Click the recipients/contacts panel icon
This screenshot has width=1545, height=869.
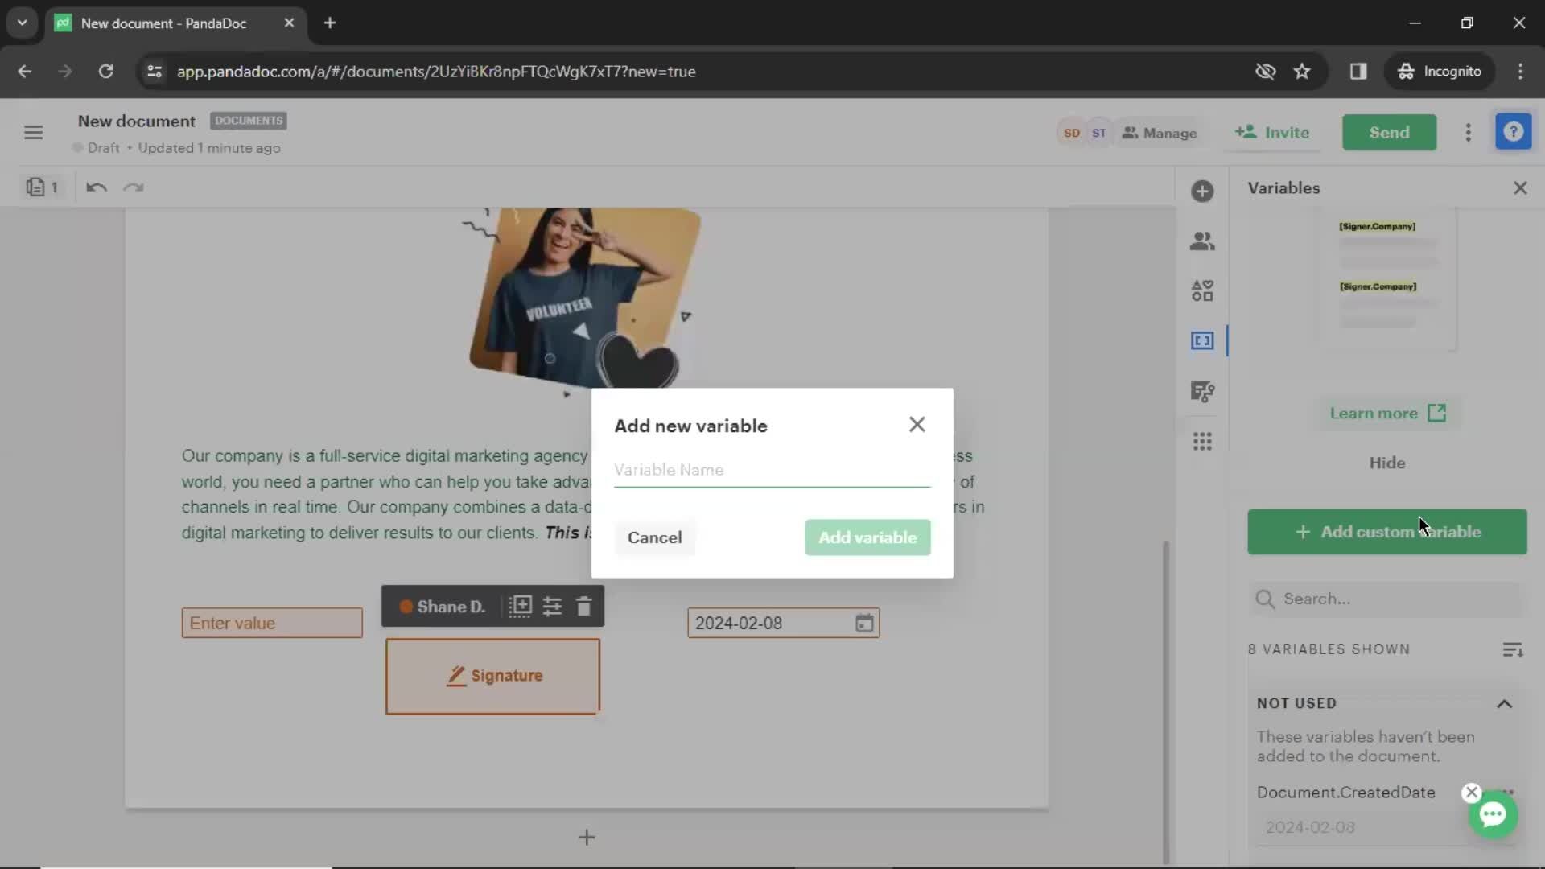coord(1201,240)
